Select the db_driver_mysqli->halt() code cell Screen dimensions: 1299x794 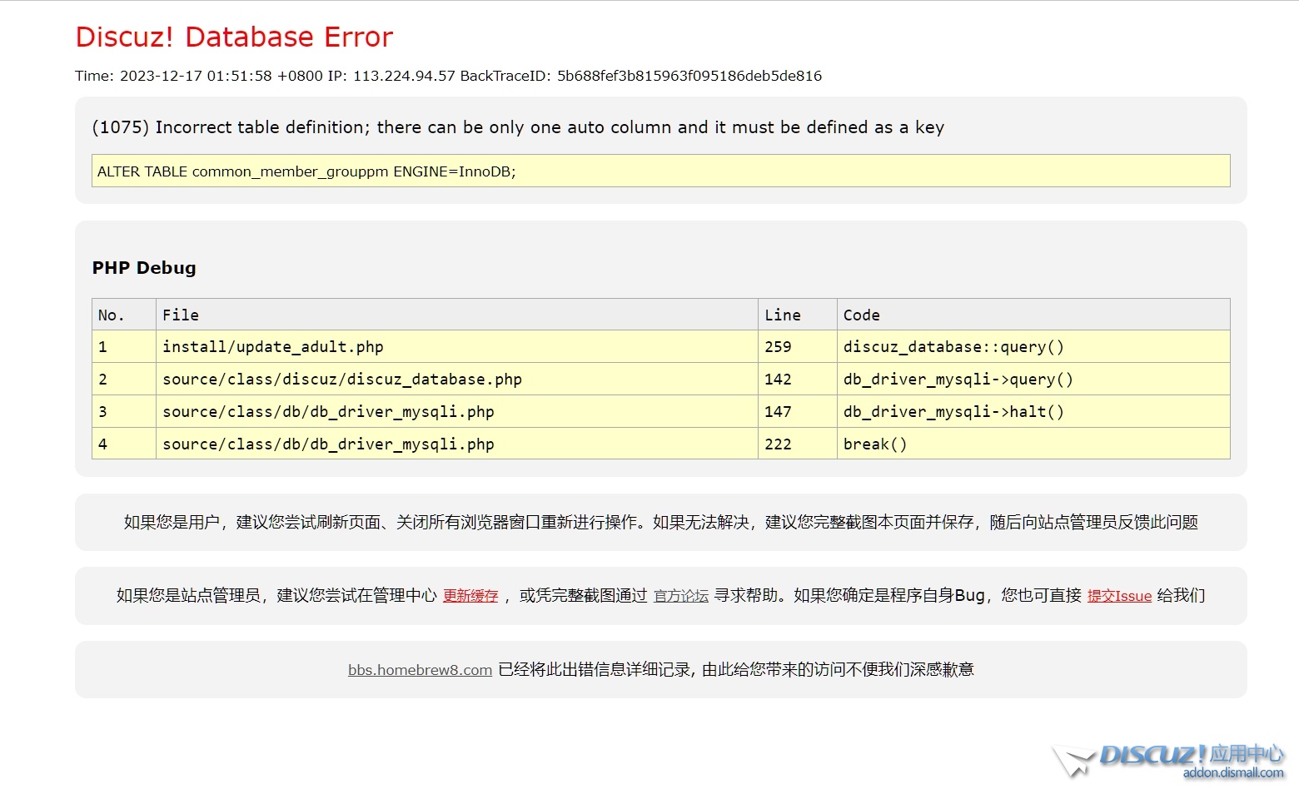click(x=953, y=412)
